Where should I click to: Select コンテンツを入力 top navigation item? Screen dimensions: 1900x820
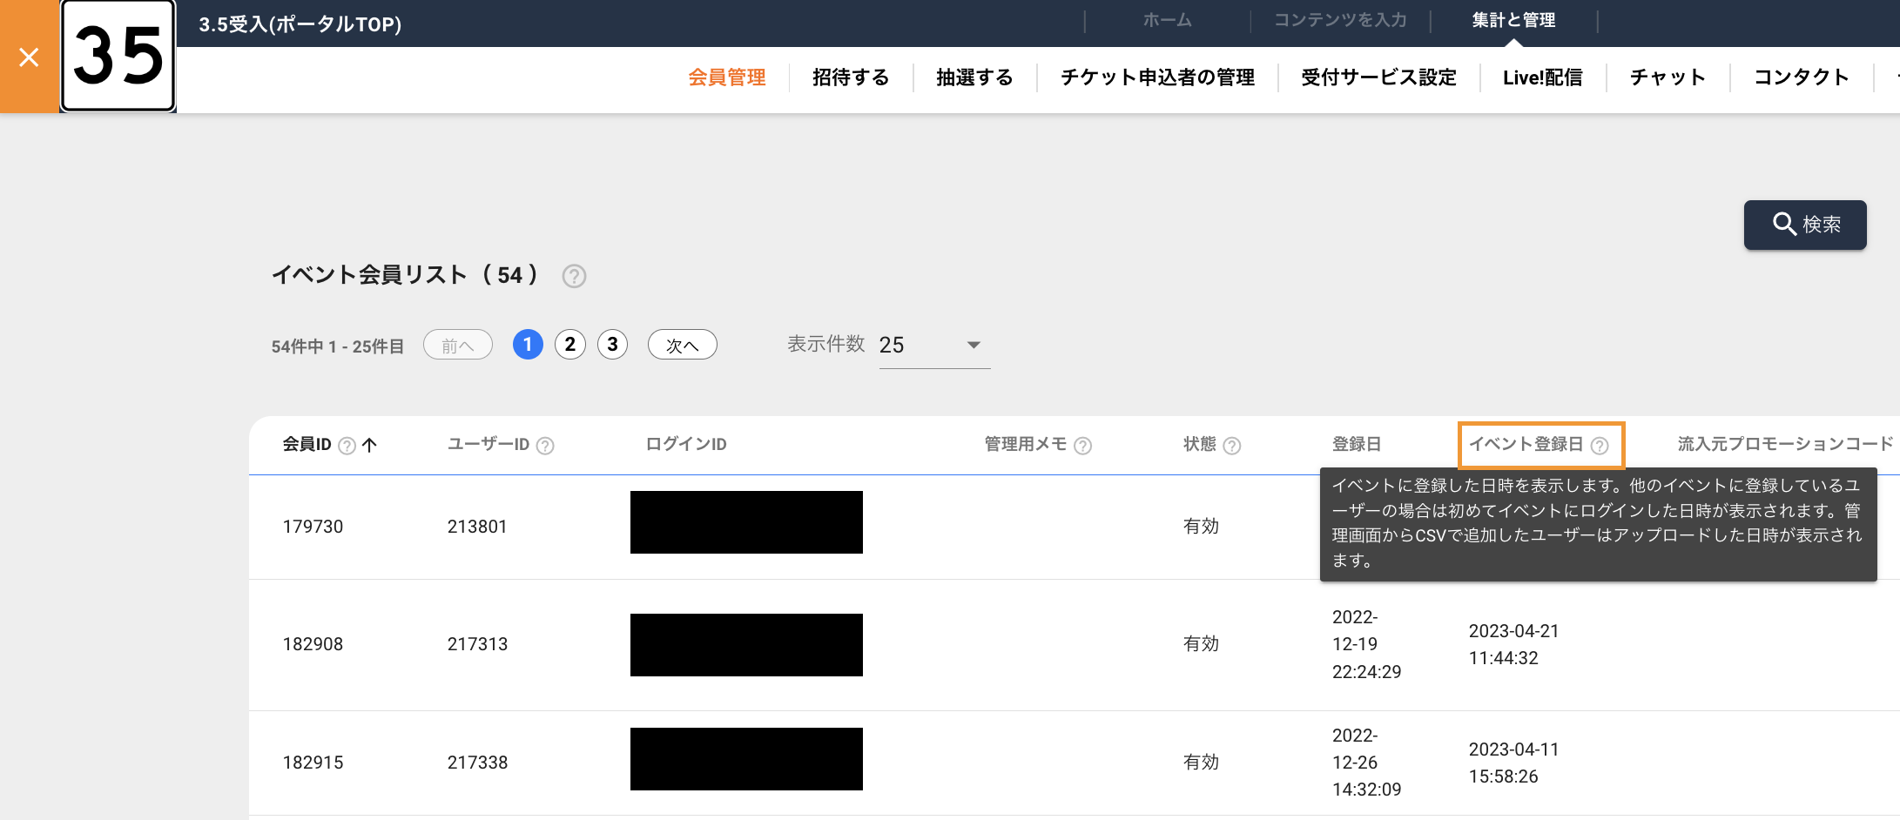pyautogui.click(x=1340, y=20)
